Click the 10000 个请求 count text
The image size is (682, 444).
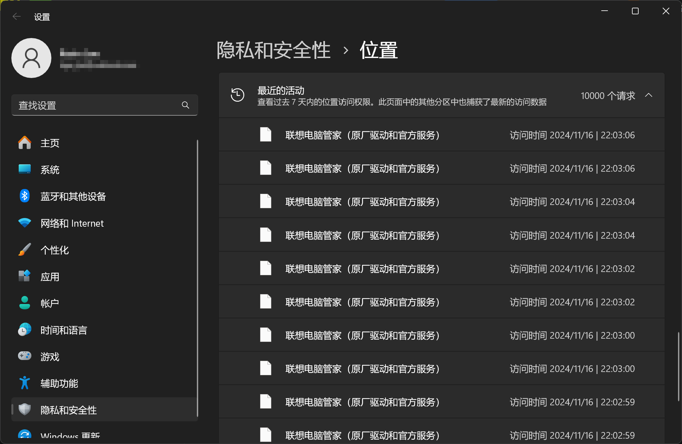(x=608, y=96)
